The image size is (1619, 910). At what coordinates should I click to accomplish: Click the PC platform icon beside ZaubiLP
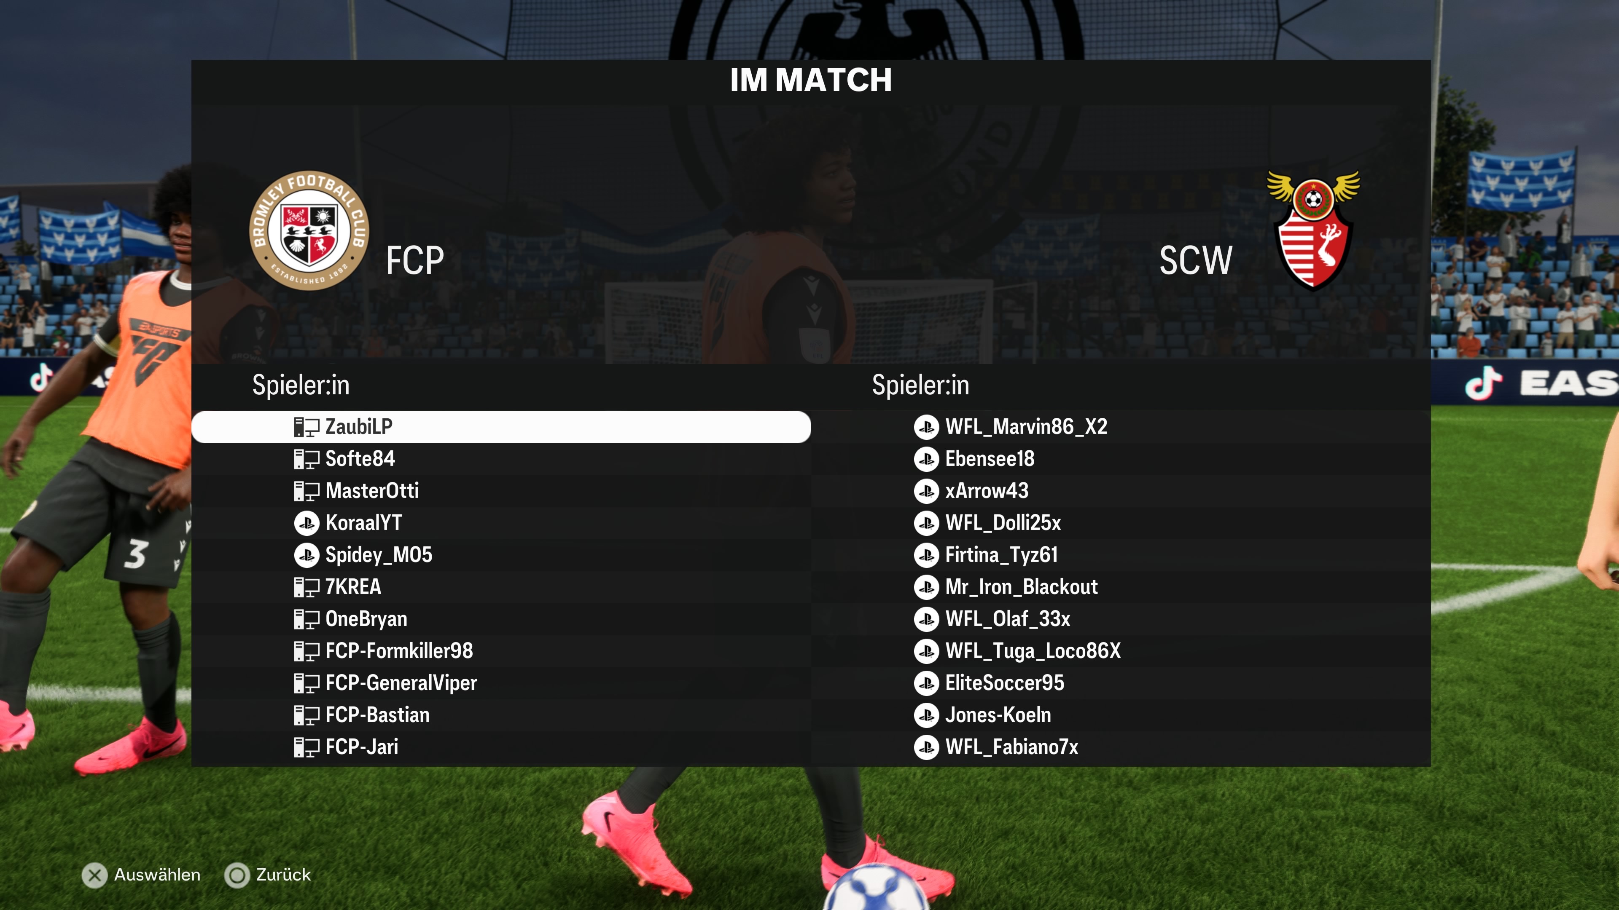coord(307,427)
